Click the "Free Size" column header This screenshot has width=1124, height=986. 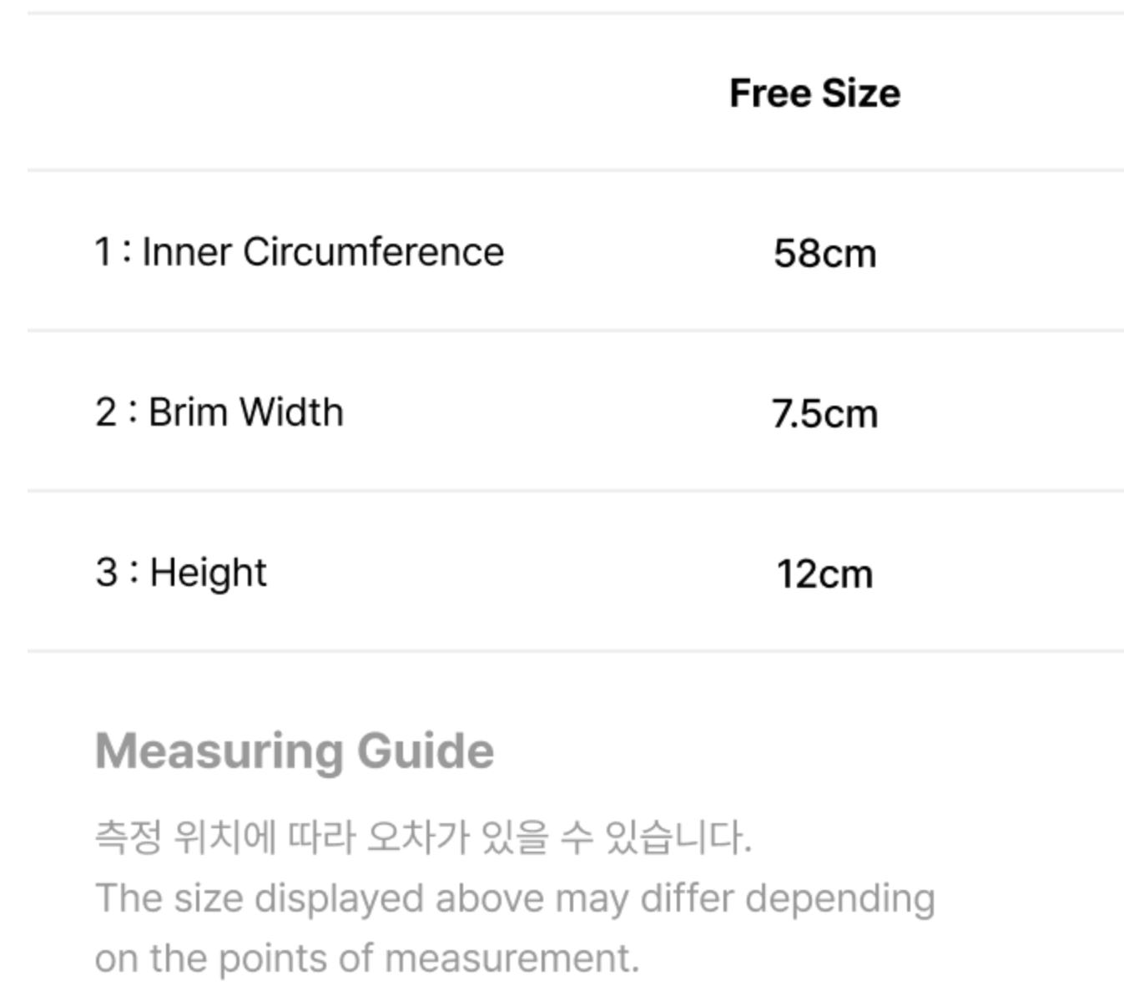pyautogui.click(x=814, y=93)
